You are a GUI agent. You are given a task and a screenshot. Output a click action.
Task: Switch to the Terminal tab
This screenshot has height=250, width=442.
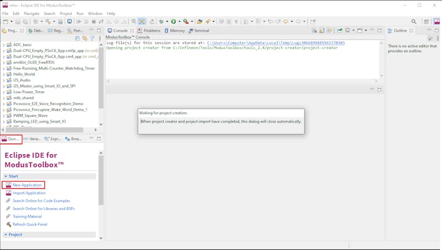pyautogui.click(x=199, y=31)
